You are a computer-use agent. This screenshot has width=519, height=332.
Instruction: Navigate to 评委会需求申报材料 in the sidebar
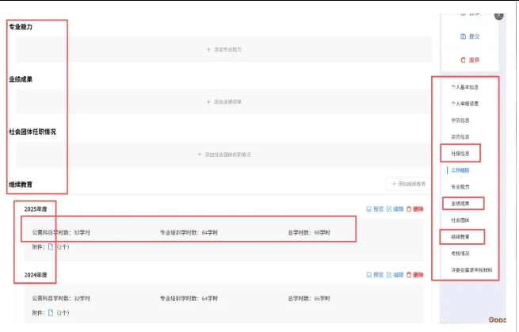point(471,270)
